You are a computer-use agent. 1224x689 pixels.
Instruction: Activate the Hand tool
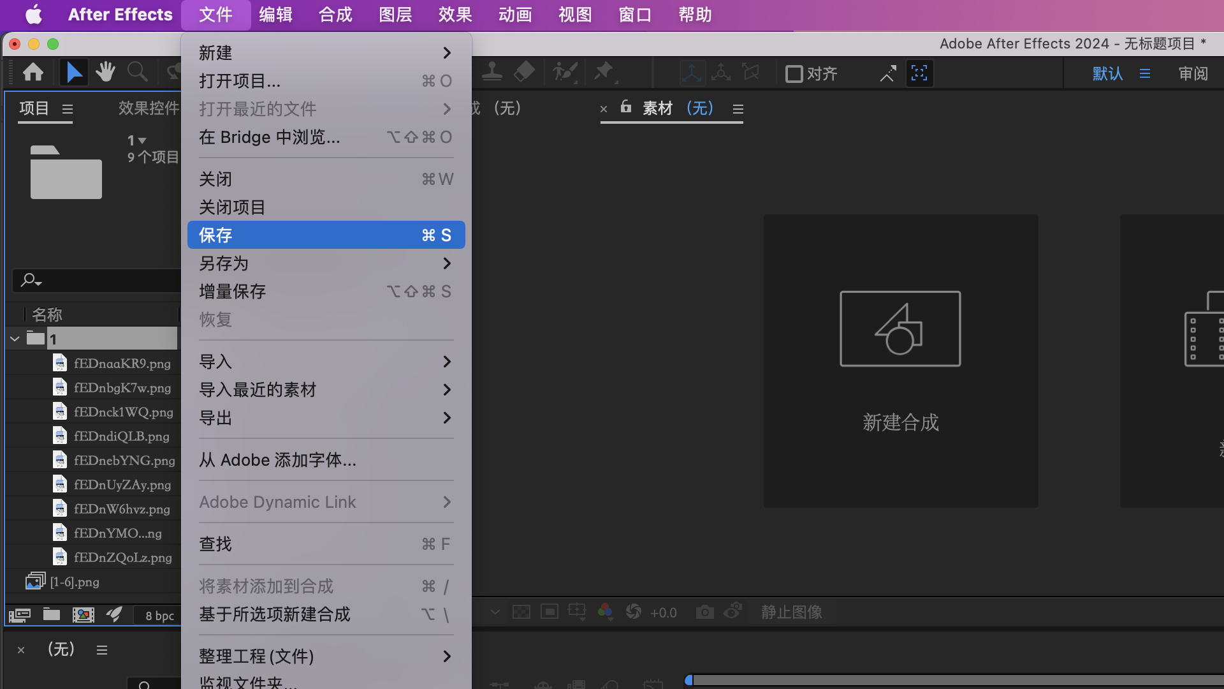pyautogui.click(x=105, y=72)
